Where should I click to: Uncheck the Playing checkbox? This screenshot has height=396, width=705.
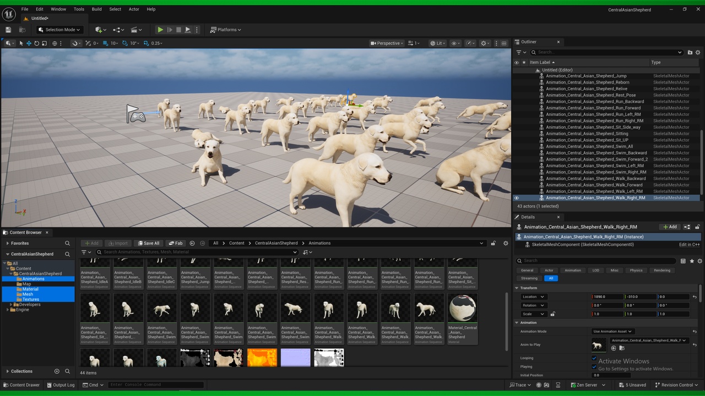point(594,367)
